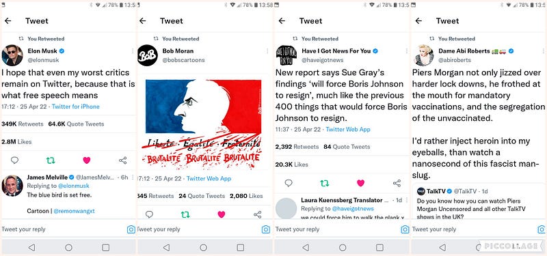Tap camera icon in Have I Got News reply bar

point(405,229)
